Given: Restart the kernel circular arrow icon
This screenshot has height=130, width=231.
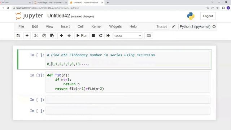Looking at the screenshot, I should [101, 35].
